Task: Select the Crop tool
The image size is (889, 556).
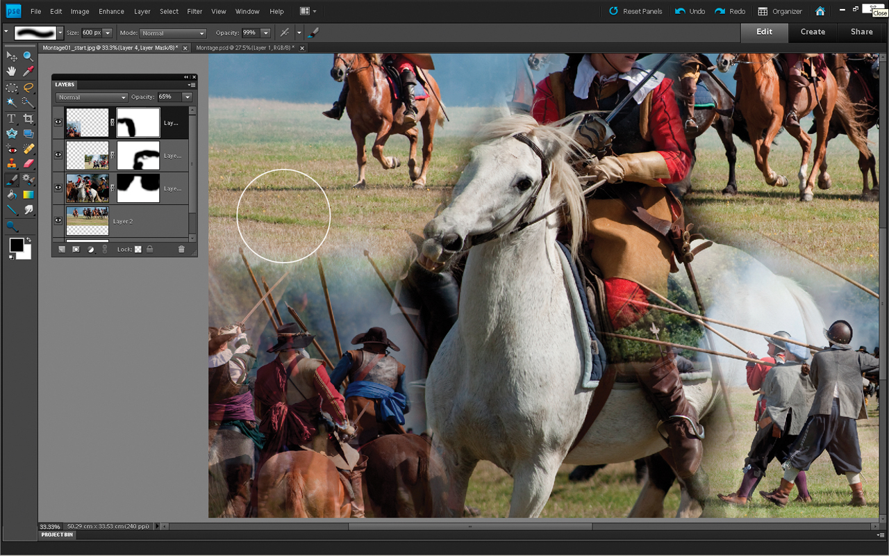Action: [28, 119]
